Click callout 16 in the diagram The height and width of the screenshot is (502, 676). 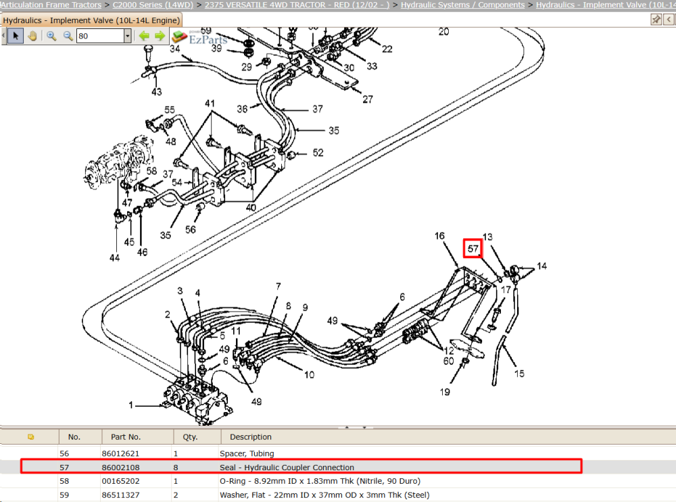pos(439,236)
